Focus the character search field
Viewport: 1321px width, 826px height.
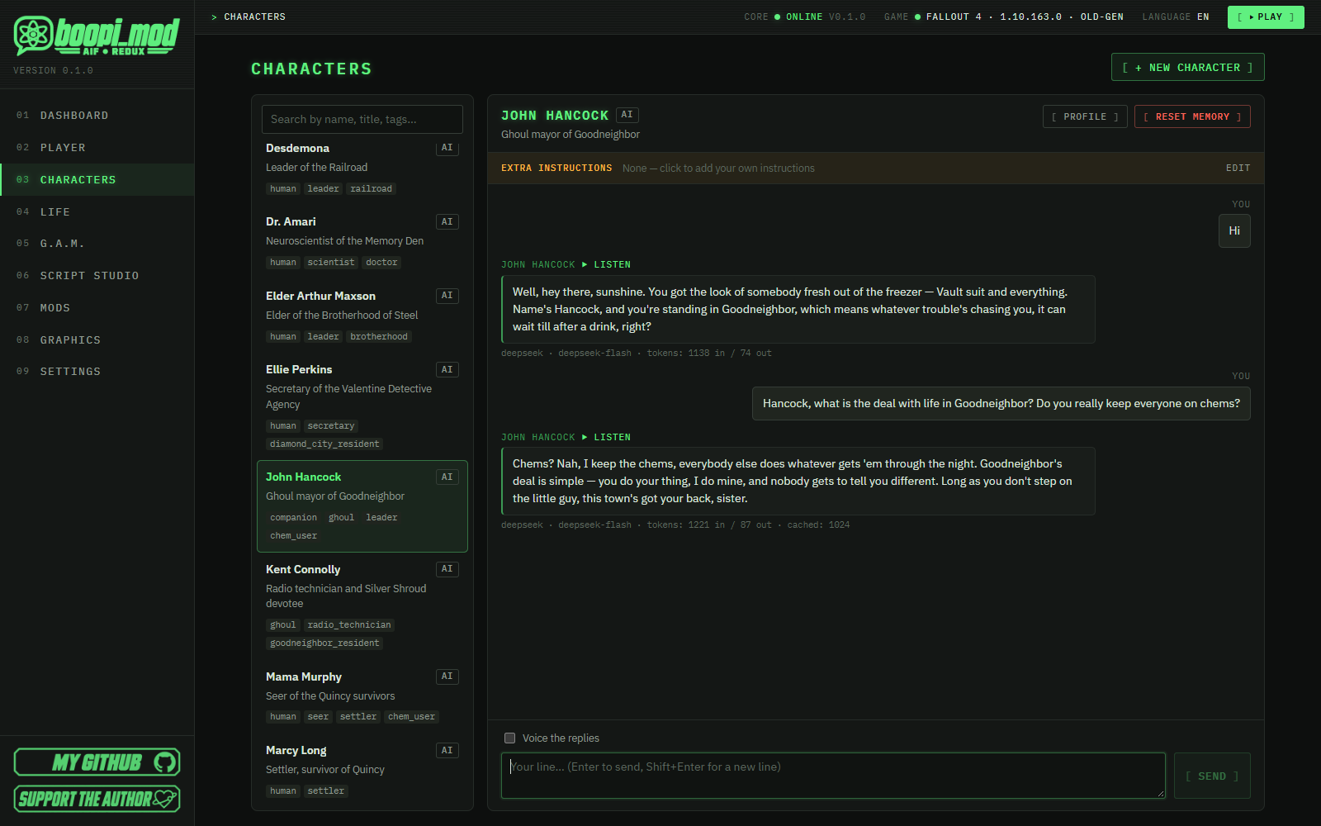point(362,119)
